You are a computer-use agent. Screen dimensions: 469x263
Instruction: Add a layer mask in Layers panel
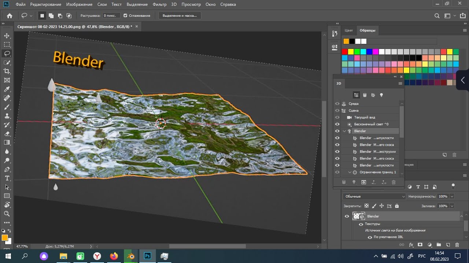coord(420,245)
